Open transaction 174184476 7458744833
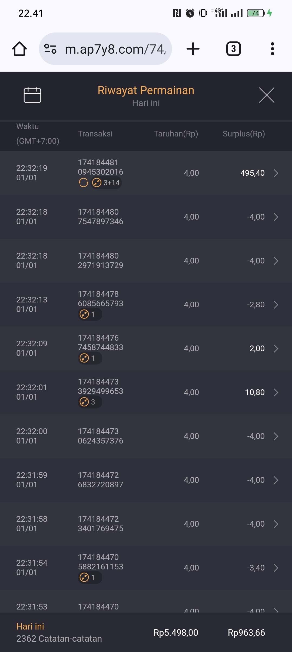Screen dimensions: 292x652 (100, 343)
